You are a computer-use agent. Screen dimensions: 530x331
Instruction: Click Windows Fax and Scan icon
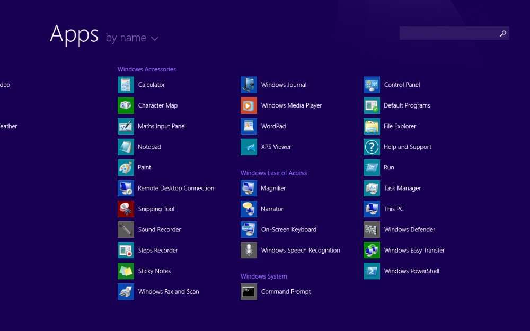click(x=126, y=292)
